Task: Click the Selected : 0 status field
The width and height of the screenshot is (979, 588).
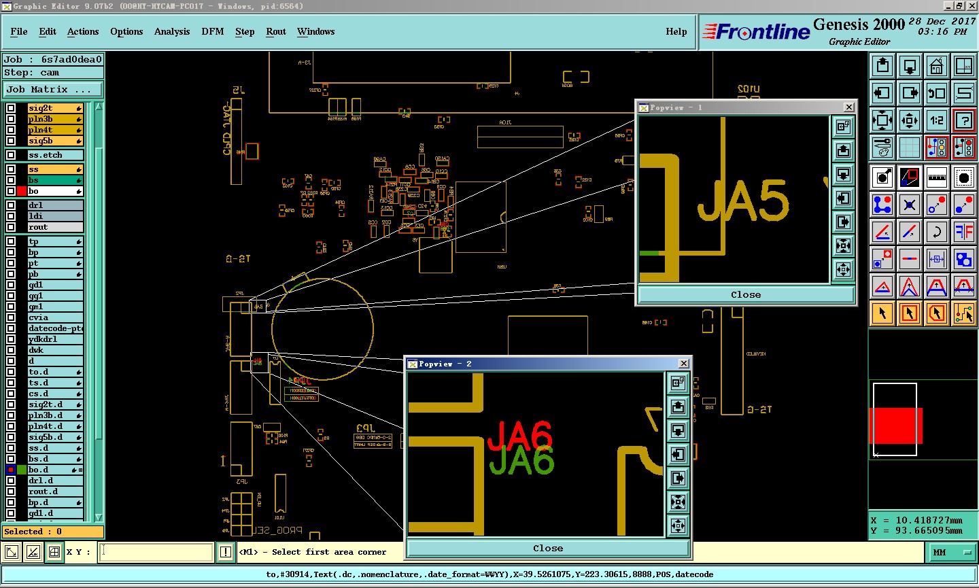Action: [53, 532]
